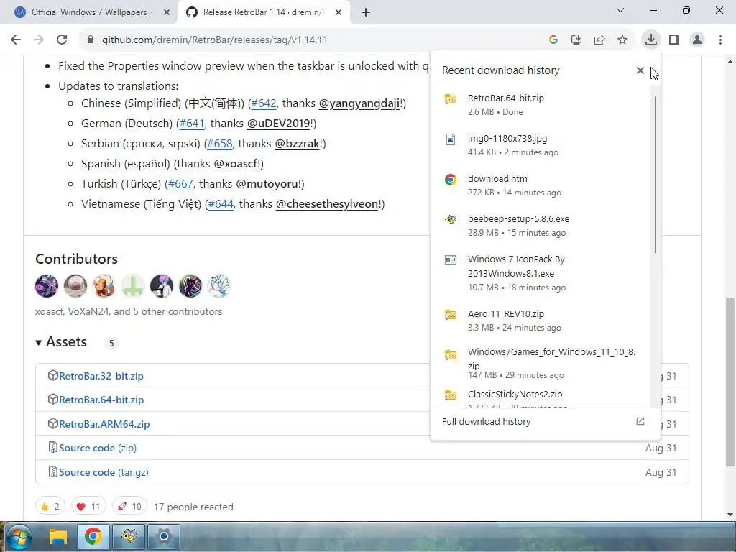Open Aero 11_REV10.zip download entry
Screen dimensions: 736x552
coord(542,321)
